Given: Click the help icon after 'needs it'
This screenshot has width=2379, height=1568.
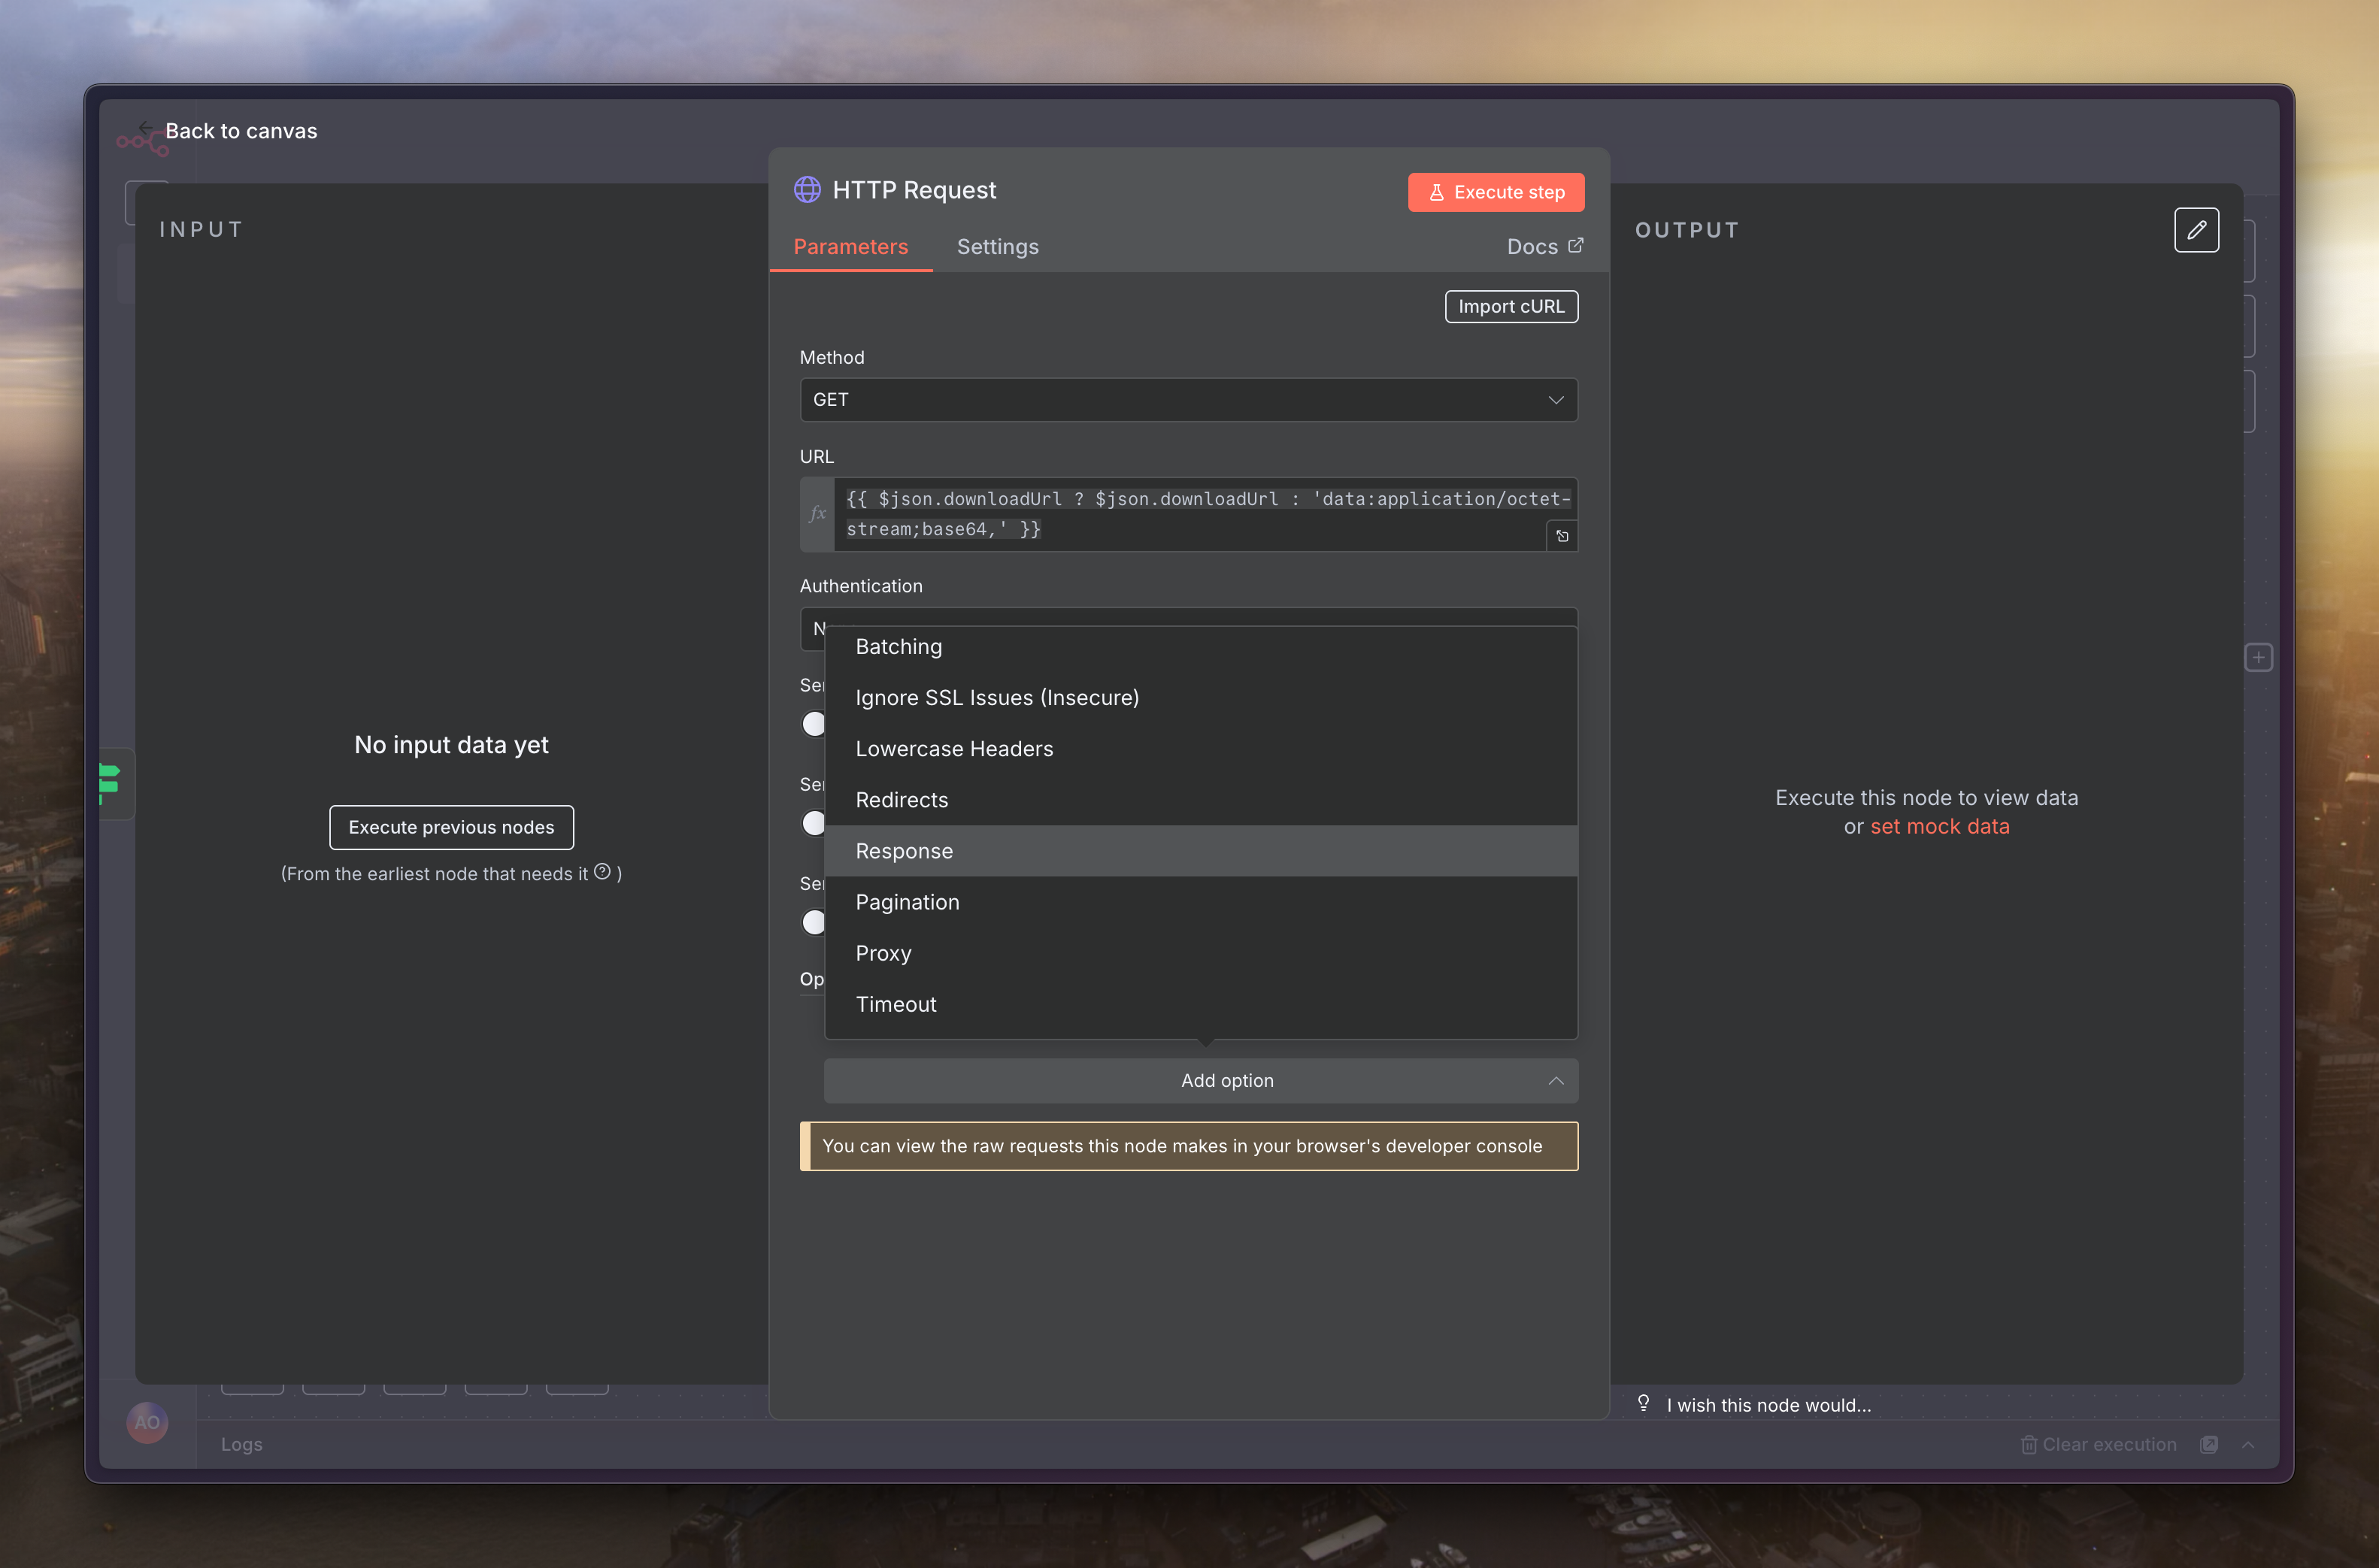Looking at the screenshot, I should click(x=602, y=872).
